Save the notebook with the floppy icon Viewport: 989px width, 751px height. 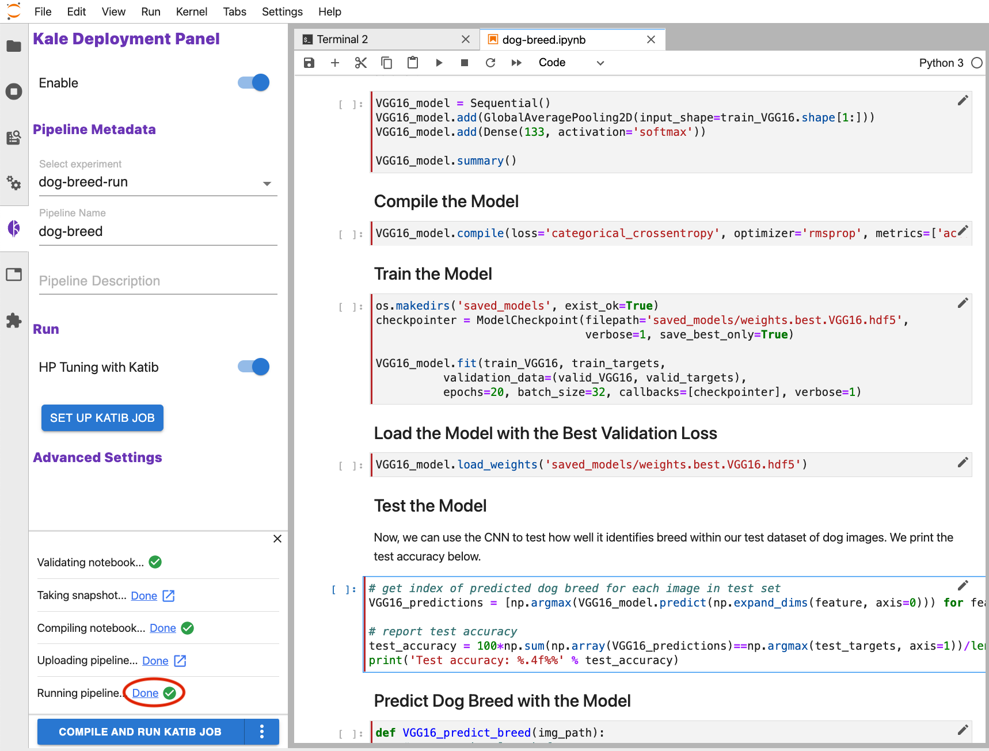click(309, 63)
